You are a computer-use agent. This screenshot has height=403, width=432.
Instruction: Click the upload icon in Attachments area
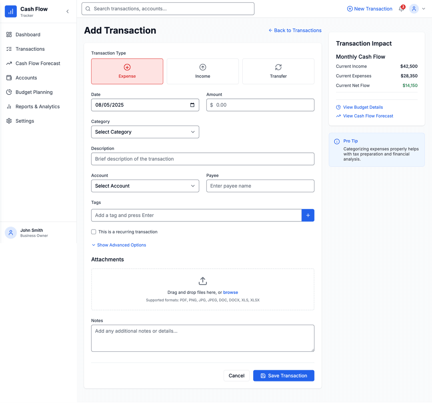click(x=203, y=281)
